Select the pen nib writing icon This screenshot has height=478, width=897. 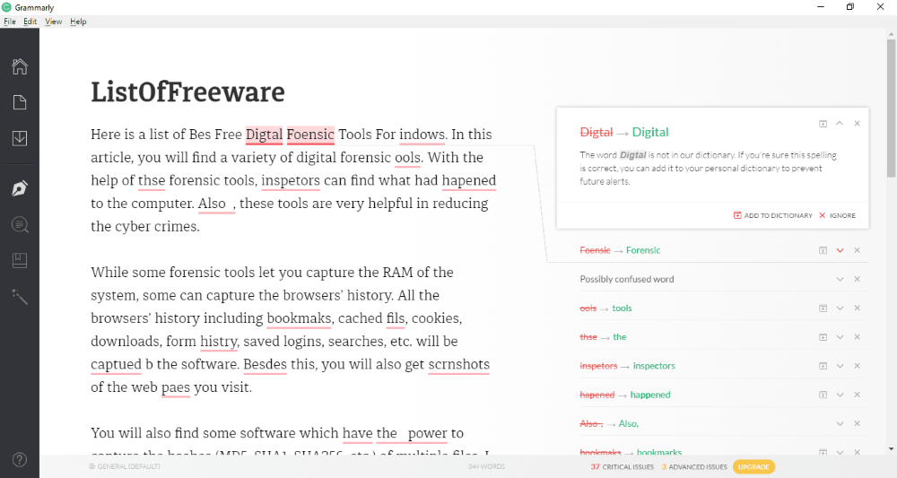pos(20,188)
